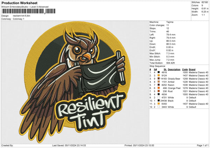210x148 pixels.
Task: Select the Zoom value 1:1
Action: [x=203, y=15]
